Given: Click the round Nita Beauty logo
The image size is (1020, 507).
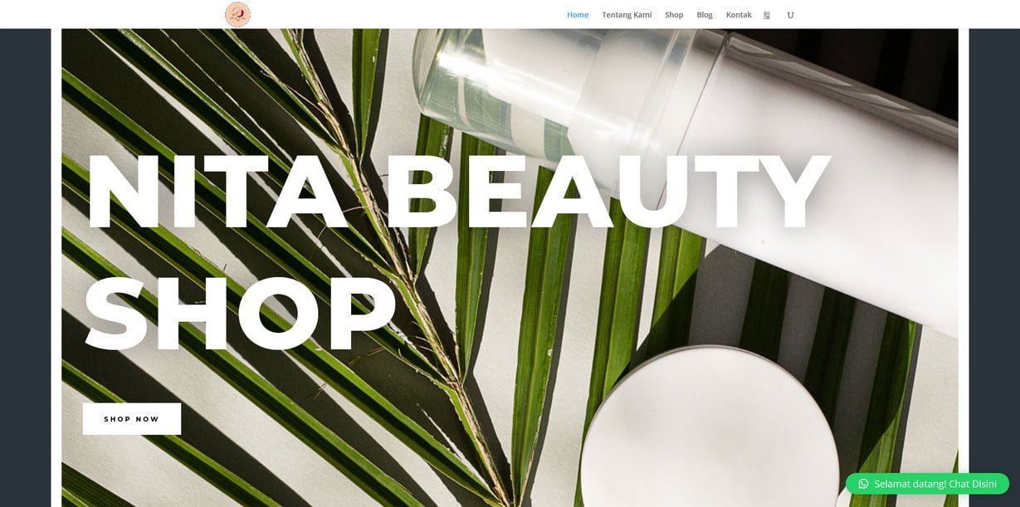Looking at the screenshot, I should (x=237, y=14).
